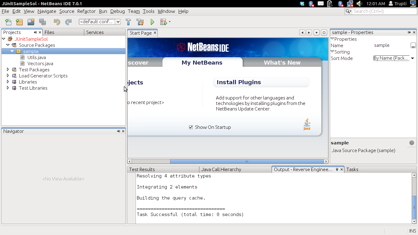Click the Debug Project toolbar icon
Screen dimensions: 418x235
[163, 22]
